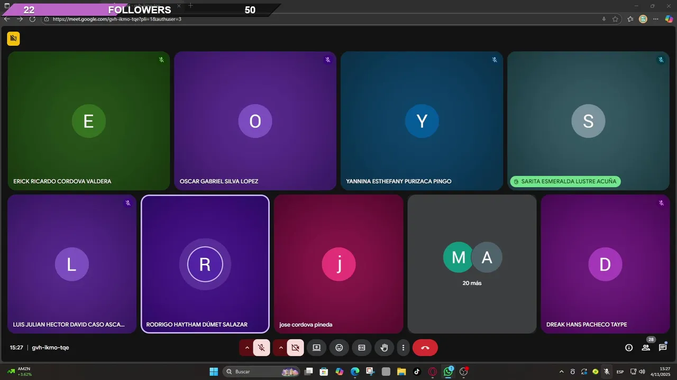Switch the ESP keyboard language
677x380 pixels.
(620, 372)
